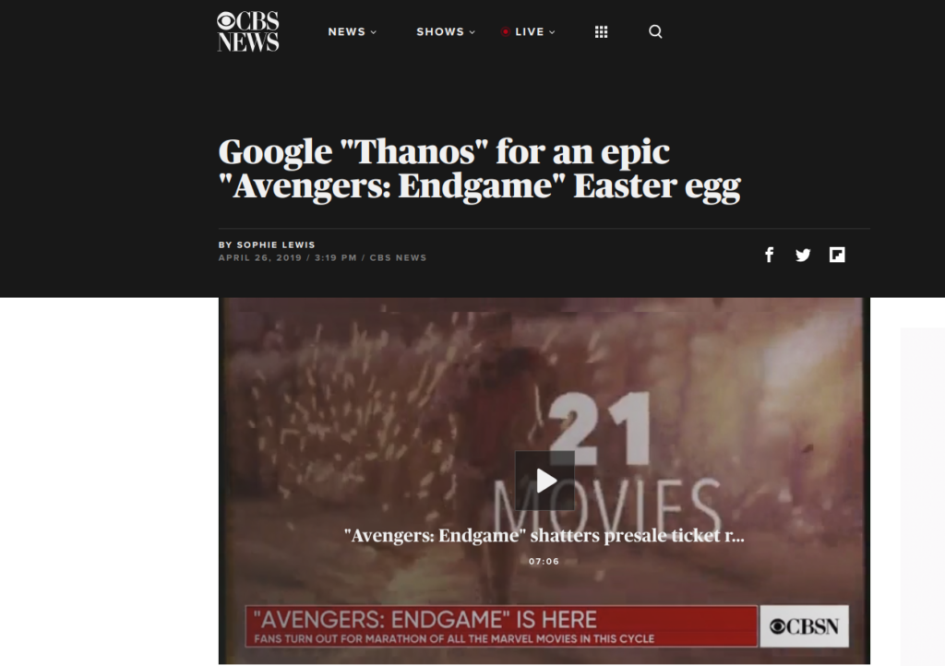Share the article on Twitter

tap(803, 256)
